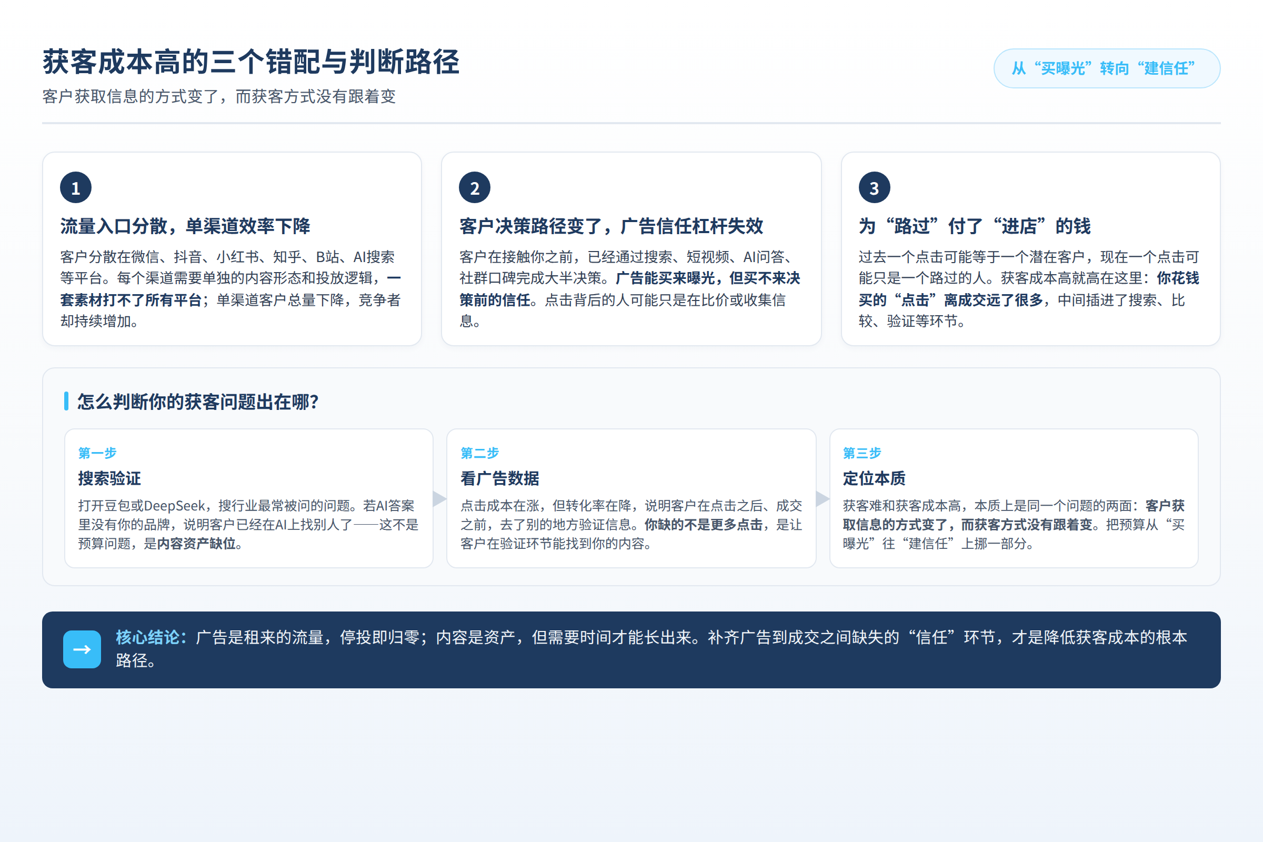Click bold text 你缺的不是更多点击
The width and height of the screenshot is (1263, 842).
[704, 525]
